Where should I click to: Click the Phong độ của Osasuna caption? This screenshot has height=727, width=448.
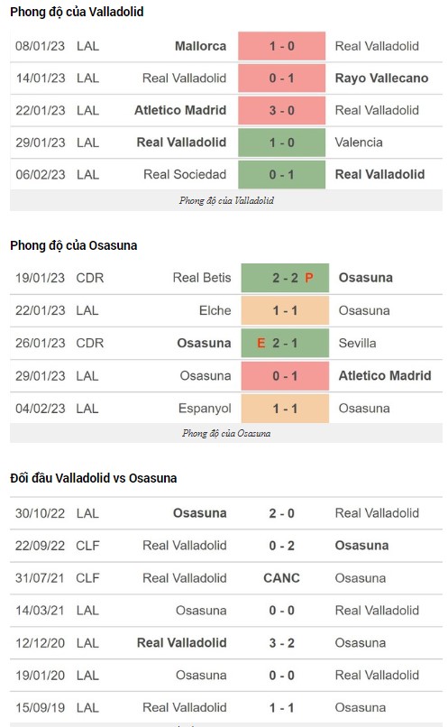click(x=226, y=434)
